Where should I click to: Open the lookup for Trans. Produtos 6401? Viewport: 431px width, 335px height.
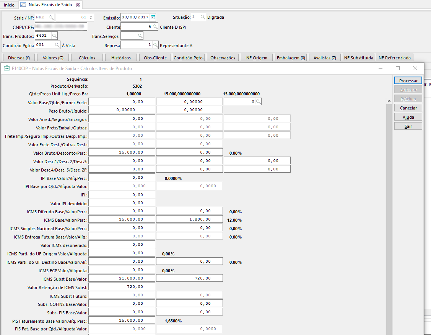[x=54, y=36]
